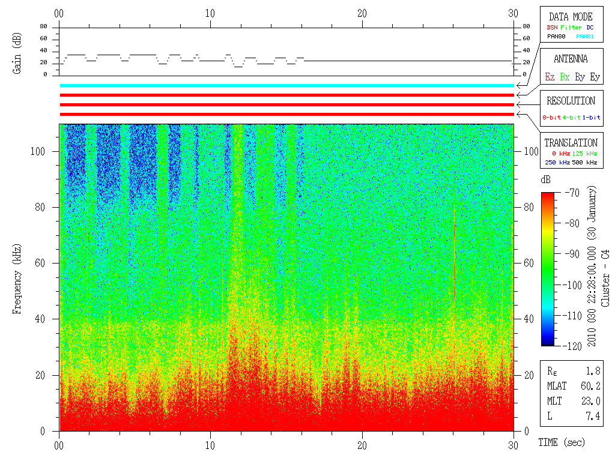
Task: Click the PAN81 data mode label
Action: (585, 37)
